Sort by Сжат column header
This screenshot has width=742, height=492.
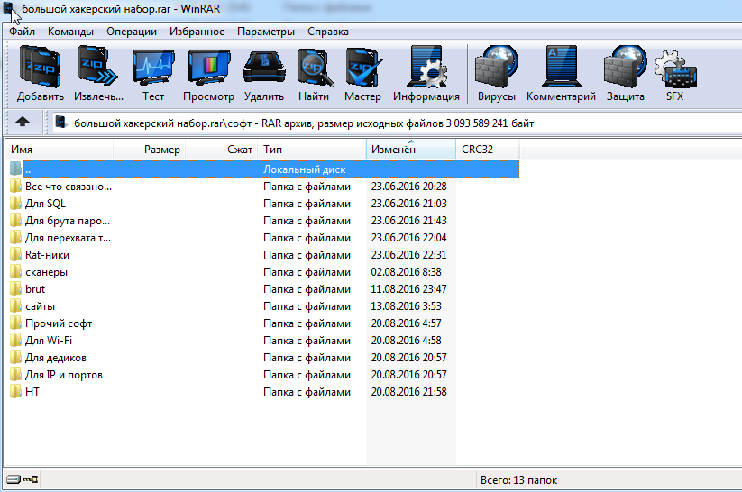click(222, 150)
